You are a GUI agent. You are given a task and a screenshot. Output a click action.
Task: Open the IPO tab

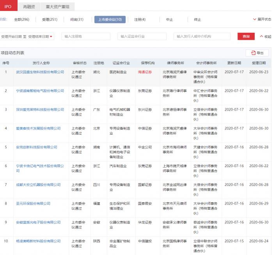pos(8,7)
